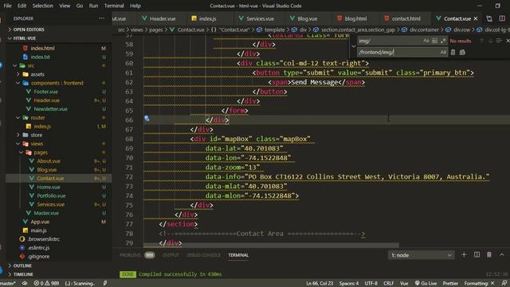510x287 pixels.
Task: Expand the assets folder
Action: (x=37, y=74)
